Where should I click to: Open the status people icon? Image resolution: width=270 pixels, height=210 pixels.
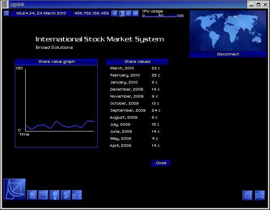(x=54, y=195)
